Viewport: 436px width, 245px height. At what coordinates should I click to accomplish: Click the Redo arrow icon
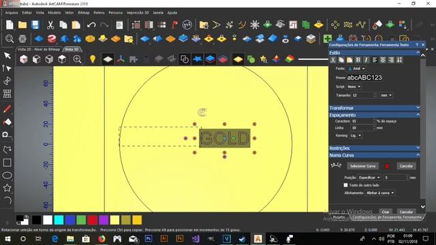104,25
